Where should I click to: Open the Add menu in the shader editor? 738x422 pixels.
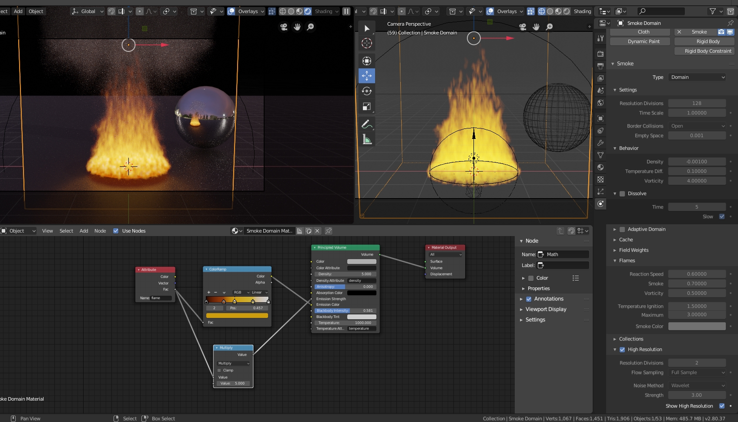[x=84, y=231]
